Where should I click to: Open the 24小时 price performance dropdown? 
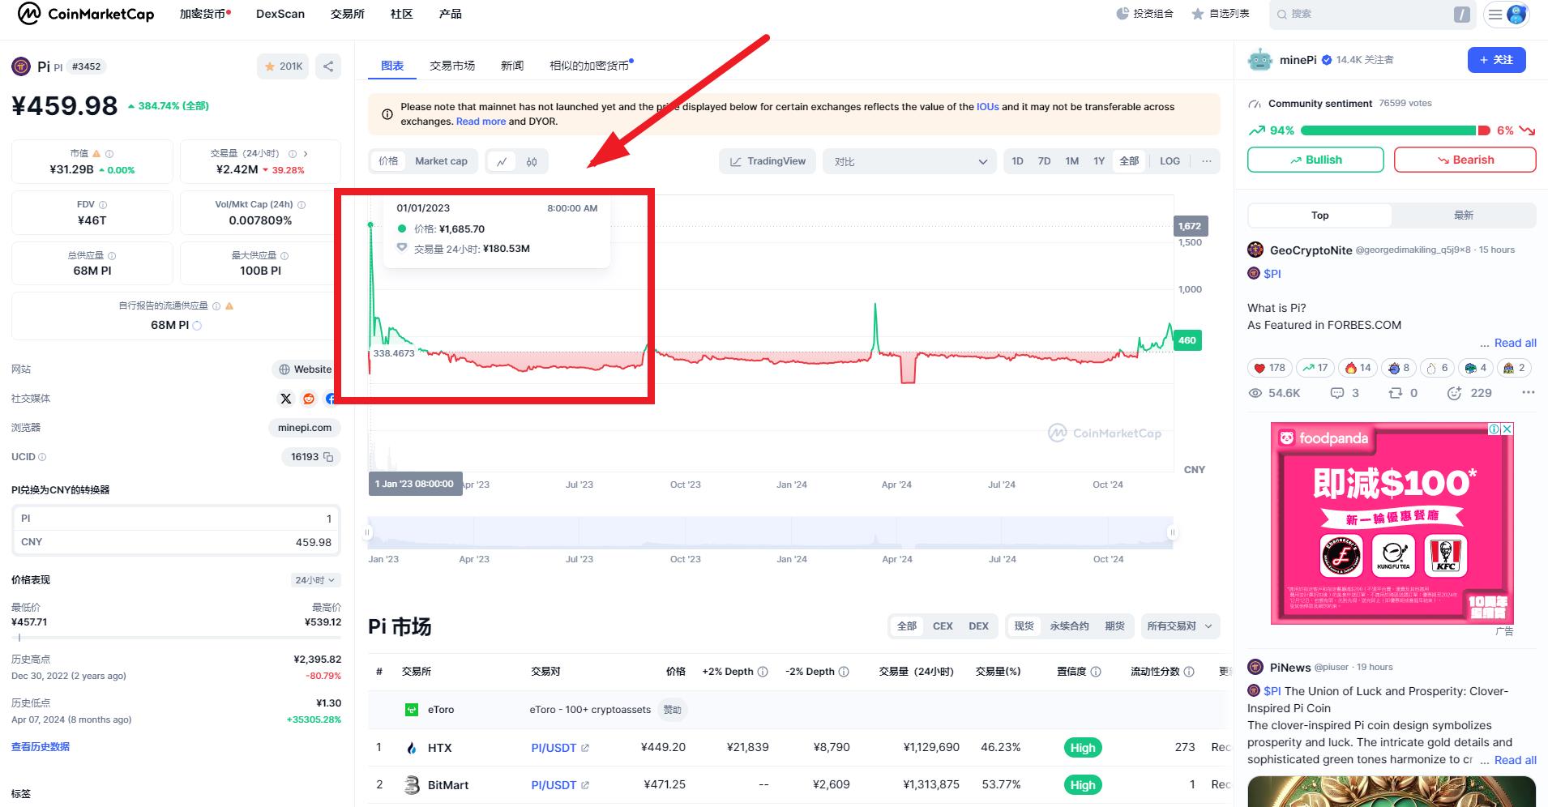(x=315, y=580)
